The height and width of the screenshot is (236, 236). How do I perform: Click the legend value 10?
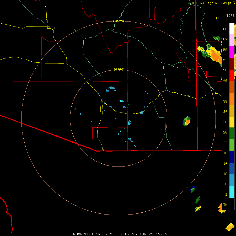[x=225, y=174]
